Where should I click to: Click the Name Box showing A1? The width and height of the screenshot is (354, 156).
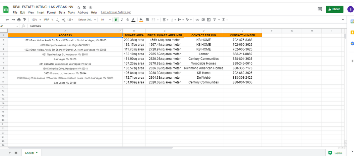tap(9, 26)
